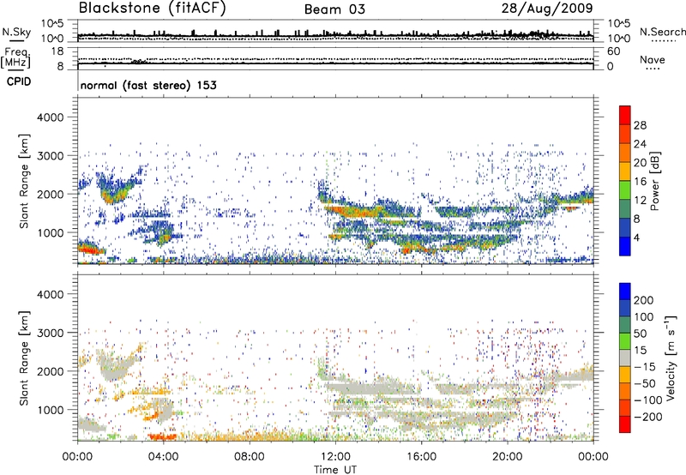Screen dimensions: 686x475
Task: Click the "N.Search" legend label
Action: point(662,32)
